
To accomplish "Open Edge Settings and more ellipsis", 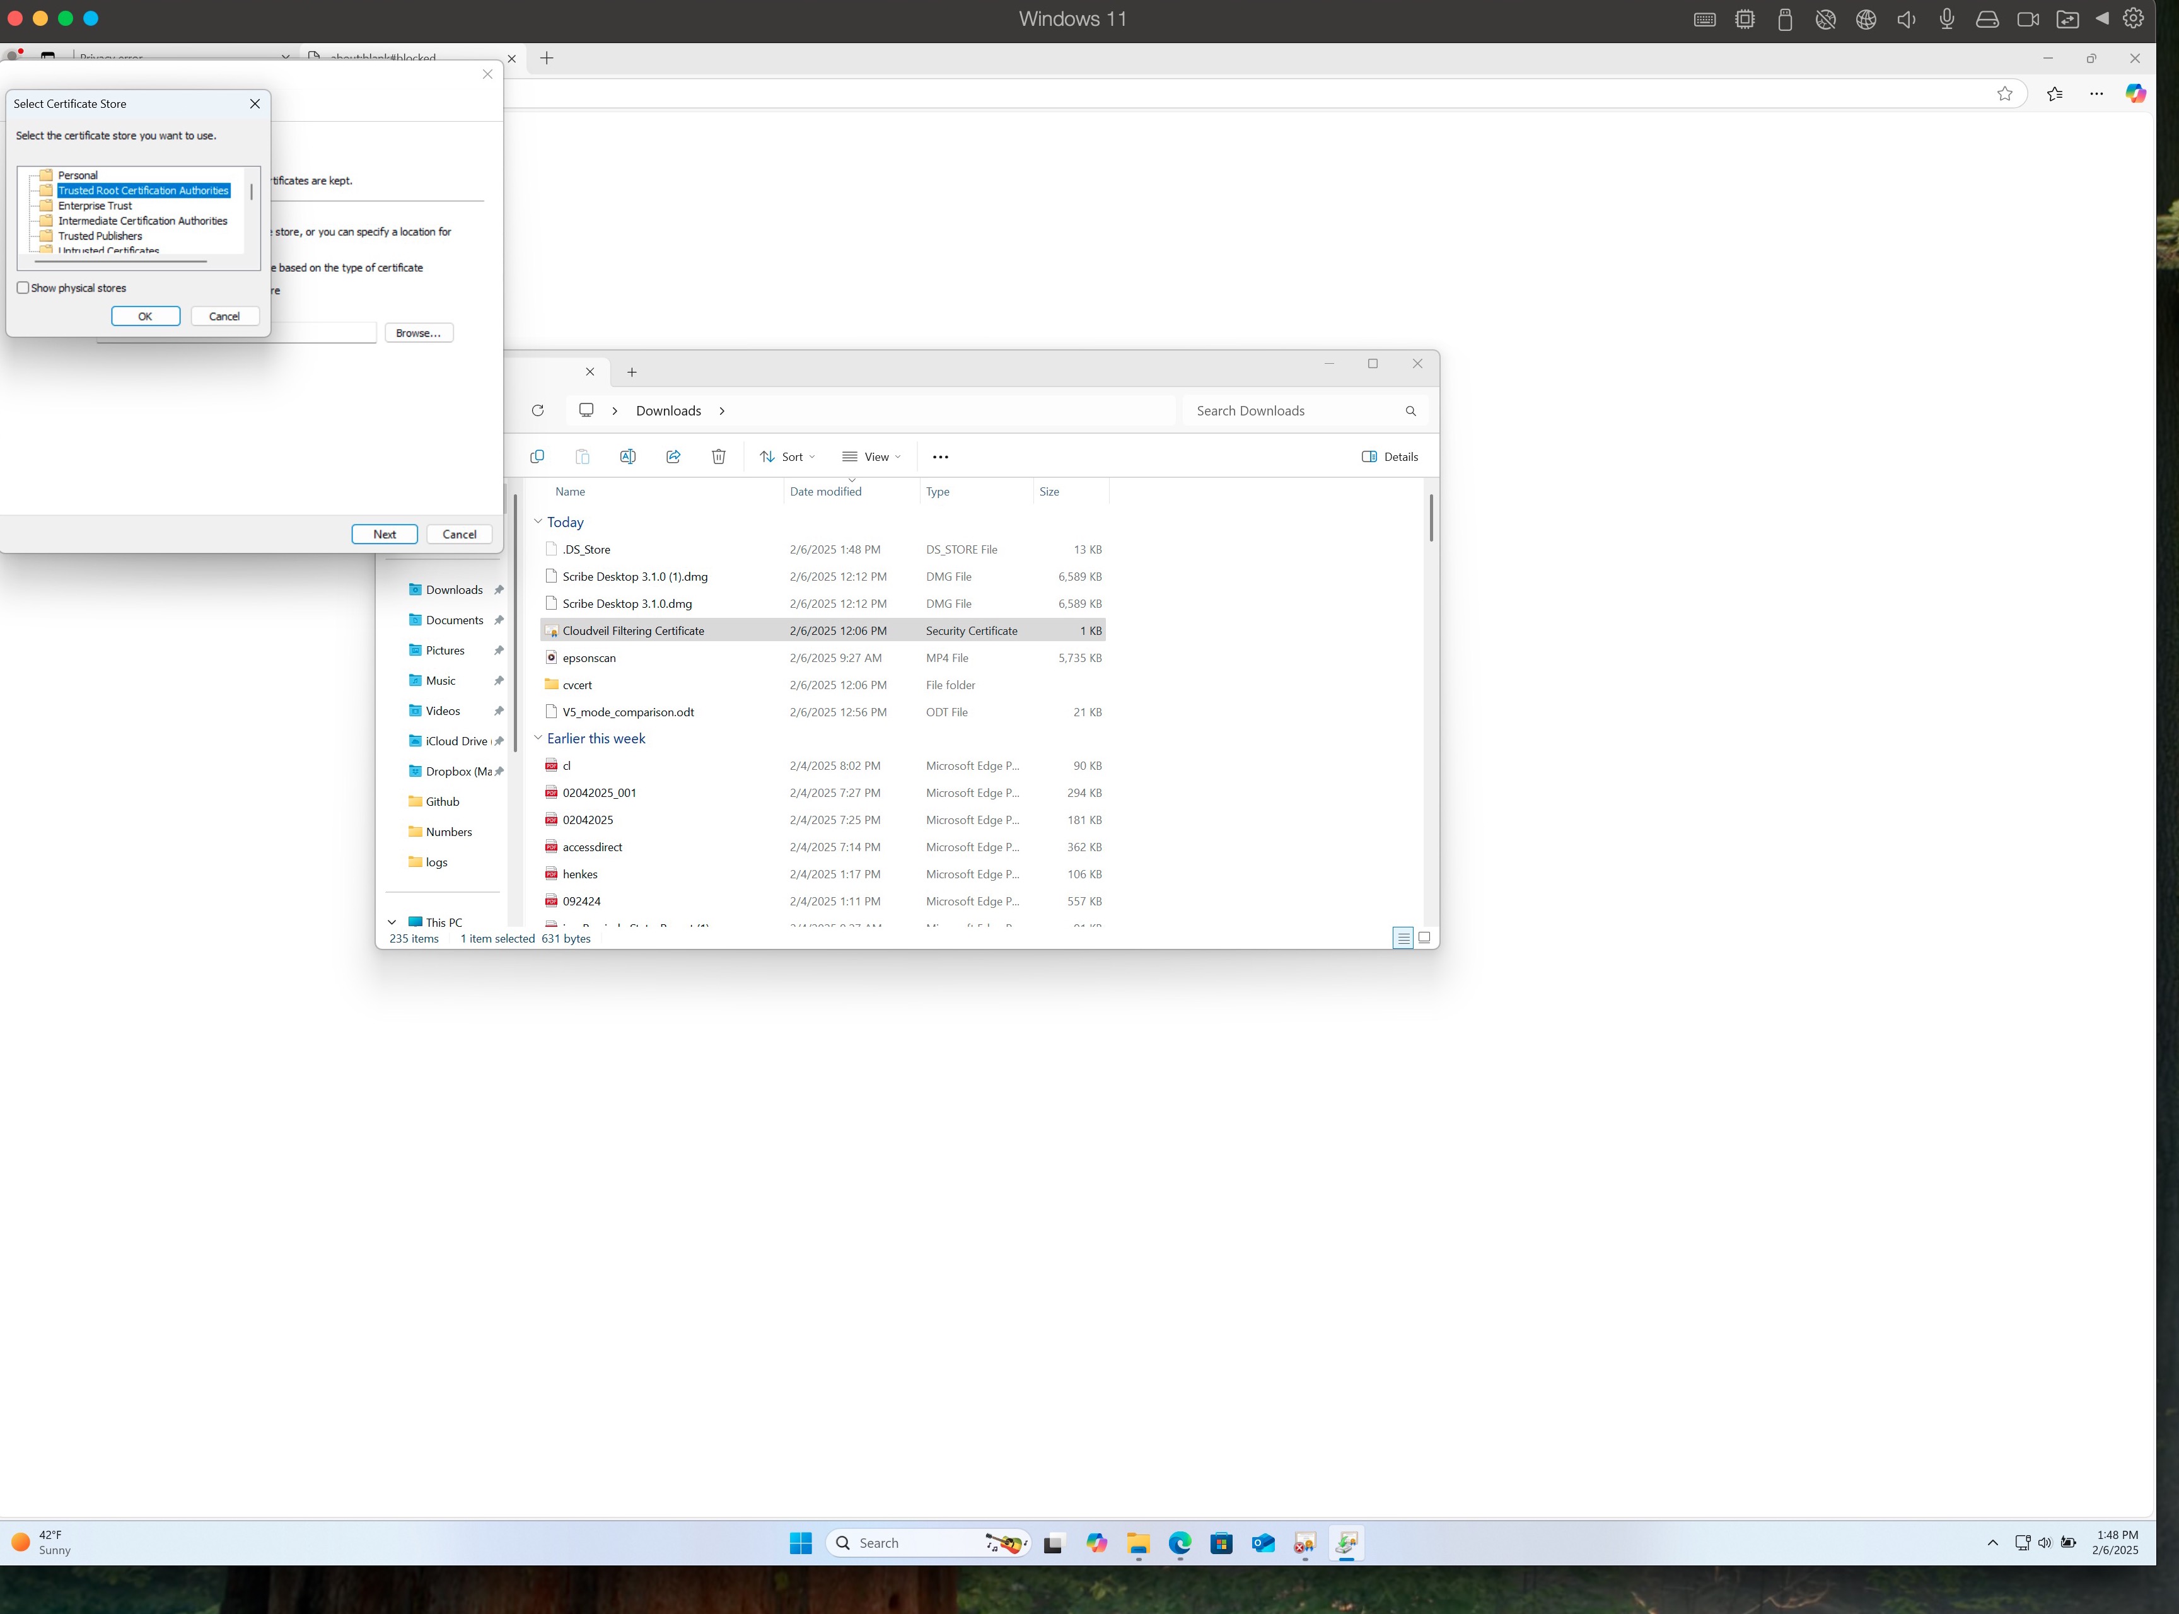I will (2096, 94).
